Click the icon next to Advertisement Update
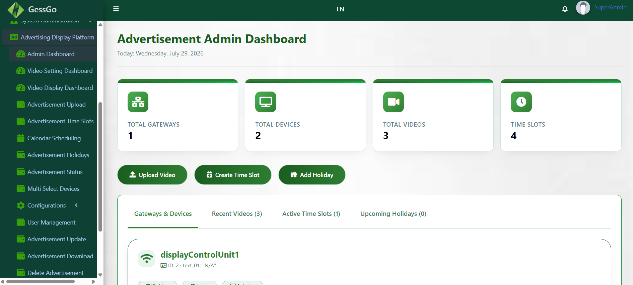This screenshot has height=285, width=633. tap(21, 239)
